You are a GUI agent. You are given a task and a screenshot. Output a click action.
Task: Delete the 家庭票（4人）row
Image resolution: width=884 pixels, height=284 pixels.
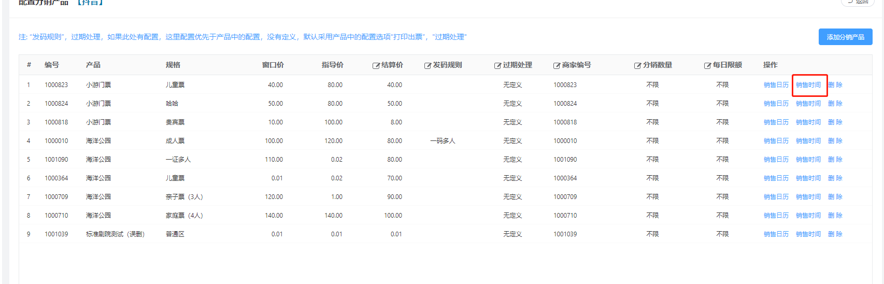[x=835, y=216]
